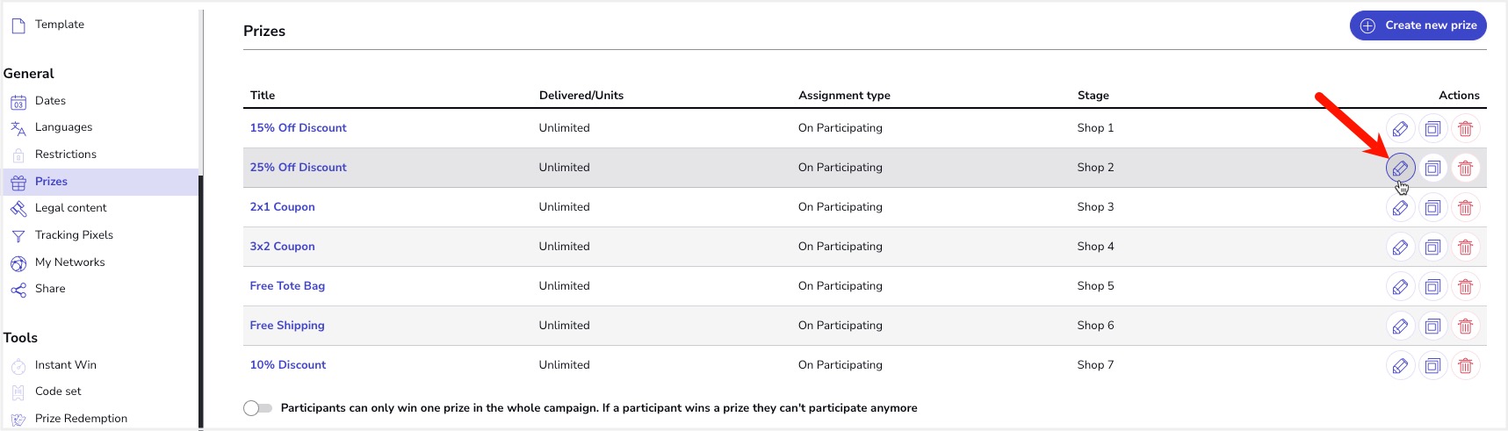The height and width of the screenshot is (431, 1508).
Task: Open the 2x1 Coupon prize link
Action: click(282, 207)
